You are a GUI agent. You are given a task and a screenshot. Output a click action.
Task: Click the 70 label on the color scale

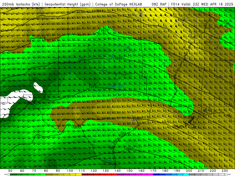34,171
